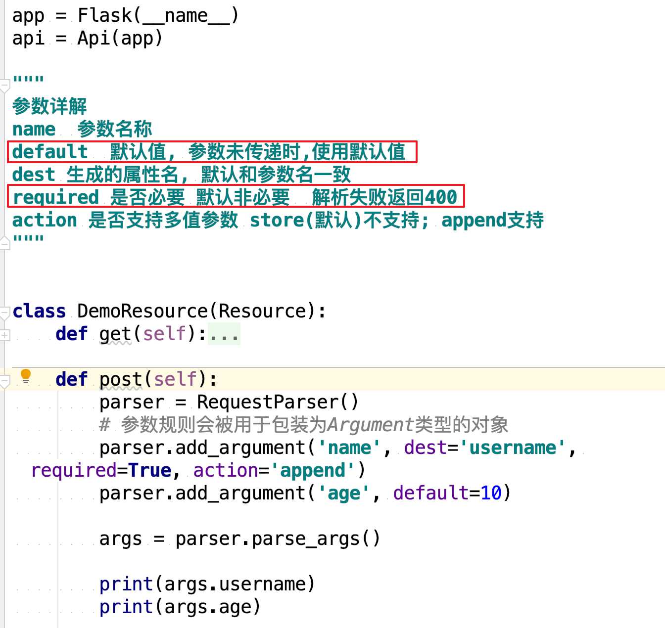
Task: Click the 'print(args.age)' line
Action: coord(180,607)
